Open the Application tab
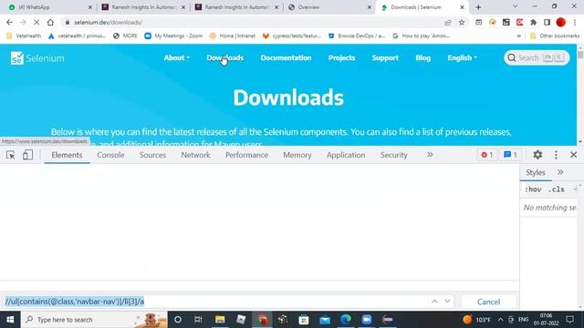This screenshot has height=328, width=584. 346,155
